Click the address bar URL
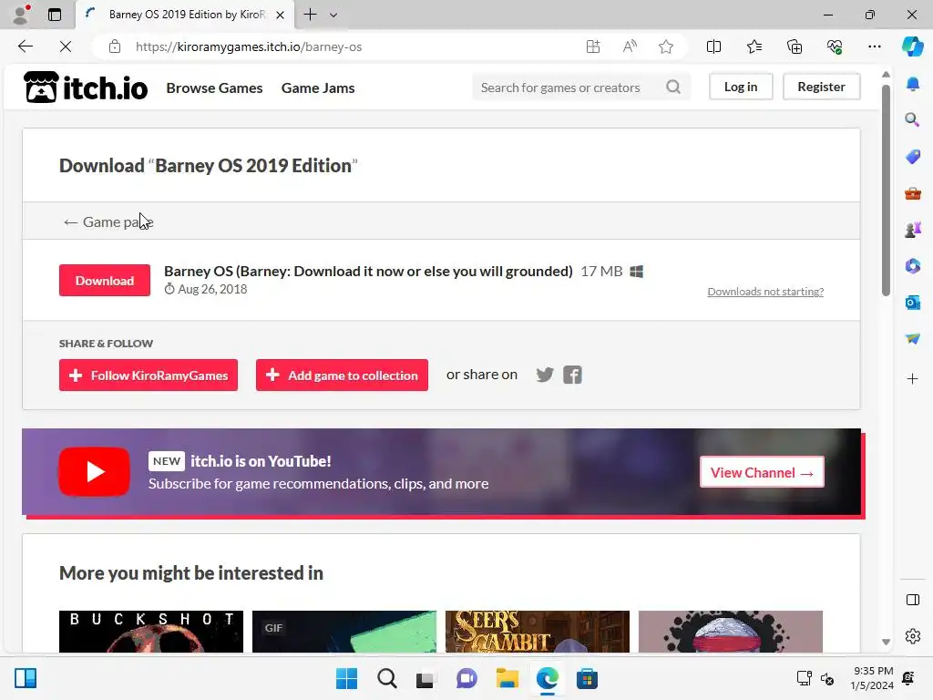933x700 pixels. click(249, 46)
